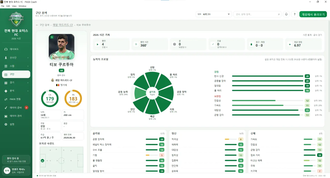Click the Belgium flag icon
Viewport: 330px width, 178px height.
(x=57, y=85)
